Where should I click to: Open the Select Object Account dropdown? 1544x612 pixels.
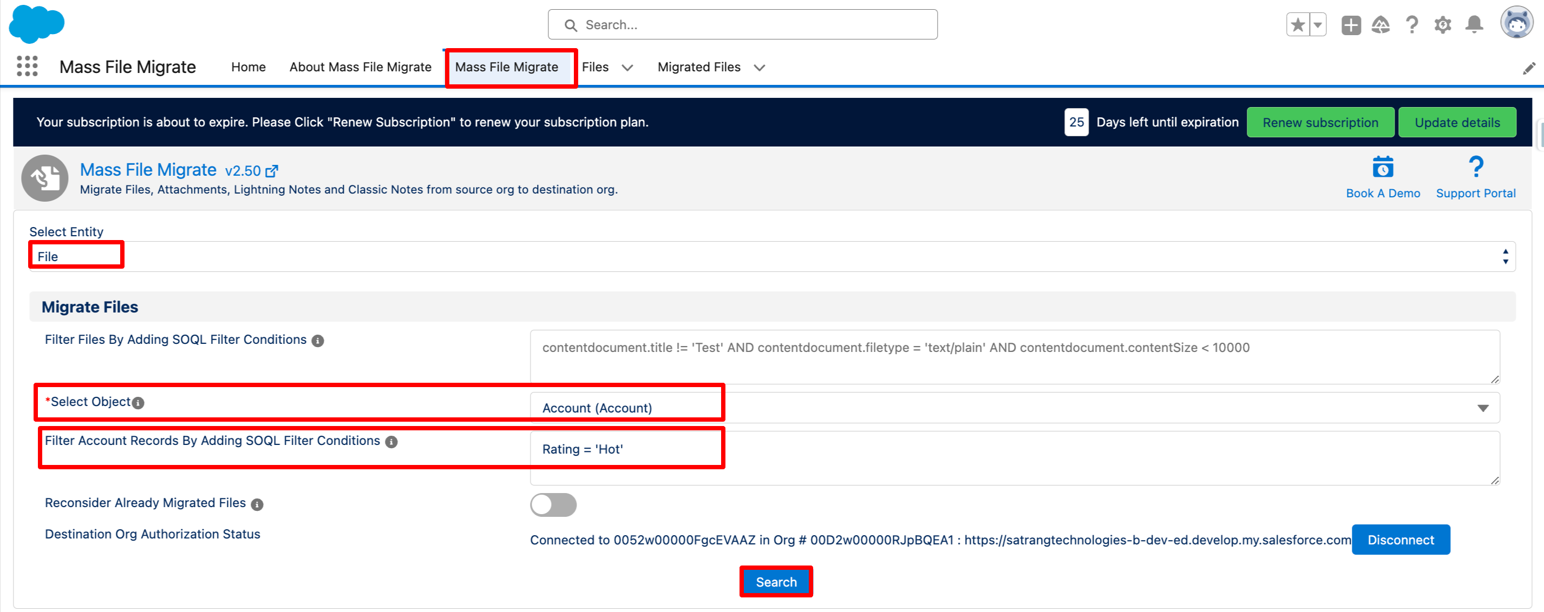[x=1014, y=408]
